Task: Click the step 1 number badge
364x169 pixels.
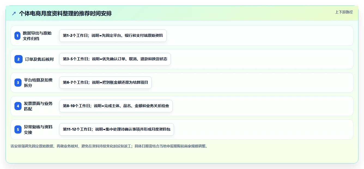Action: click(17, 36)
